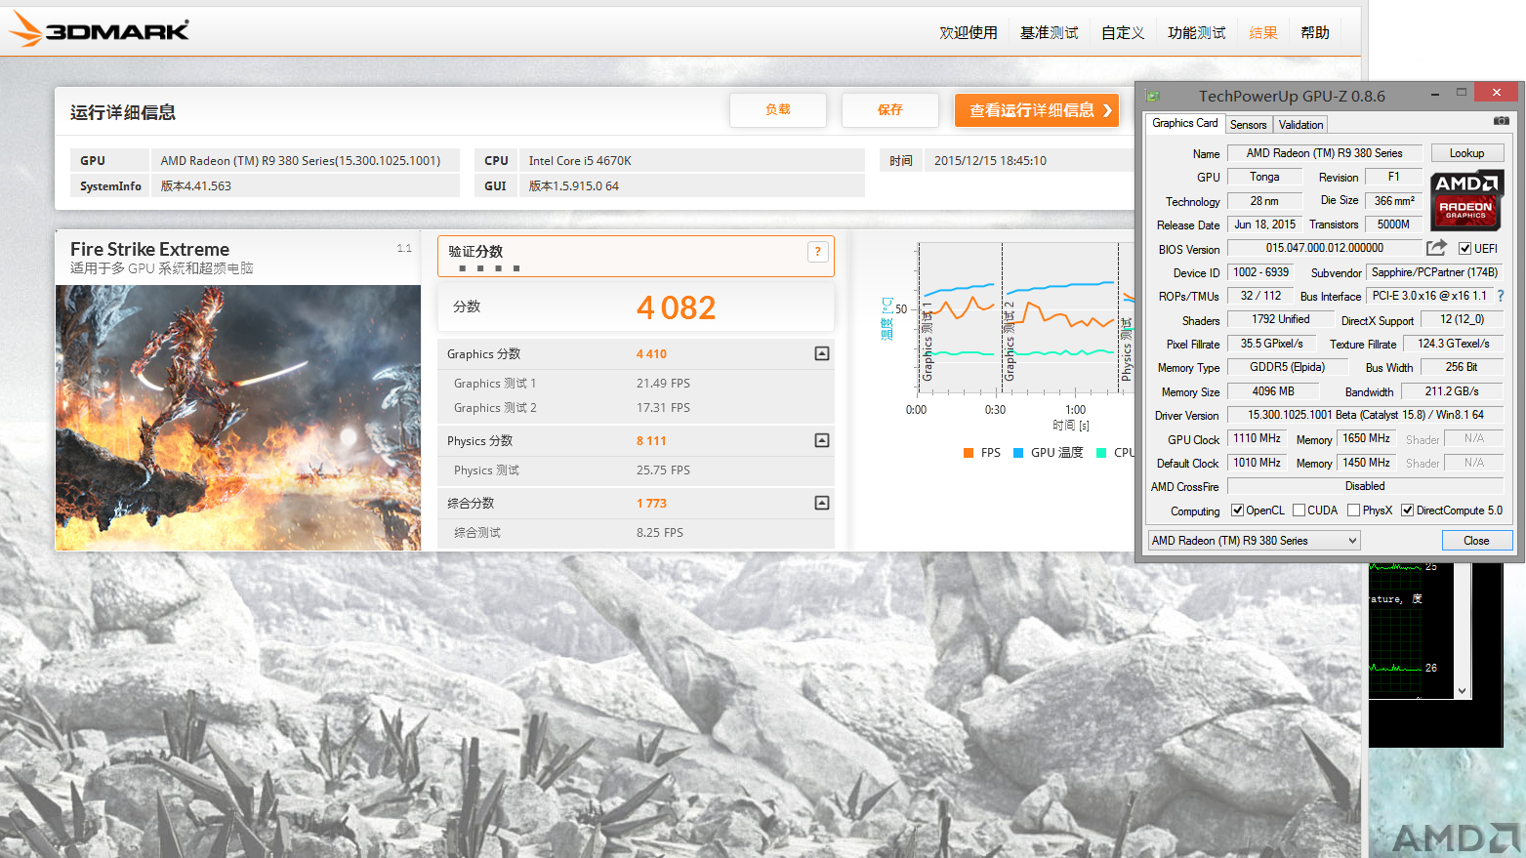Collapse the Graphics 分数 section

822,353
